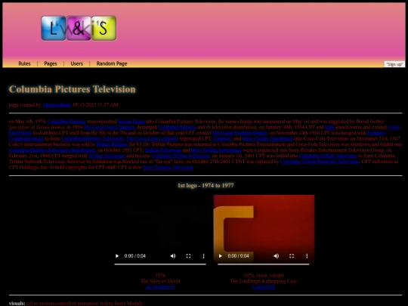Viewport: 408px width, 306px height.
Task: Seek on the music variant video progress bar
Action: tap(264, 264)
